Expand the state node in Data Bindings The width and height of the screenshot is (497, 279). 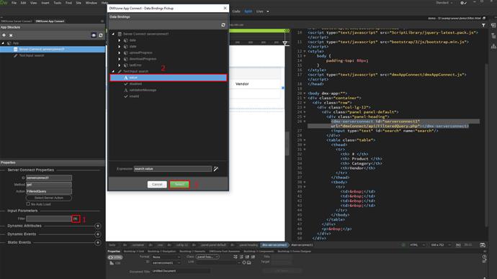click(119, 47)
